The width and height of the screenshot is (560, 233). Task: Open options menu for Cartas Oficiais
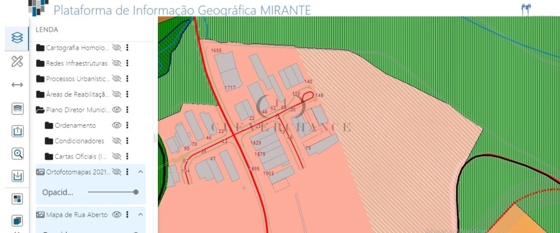click(x=127, y=156)
